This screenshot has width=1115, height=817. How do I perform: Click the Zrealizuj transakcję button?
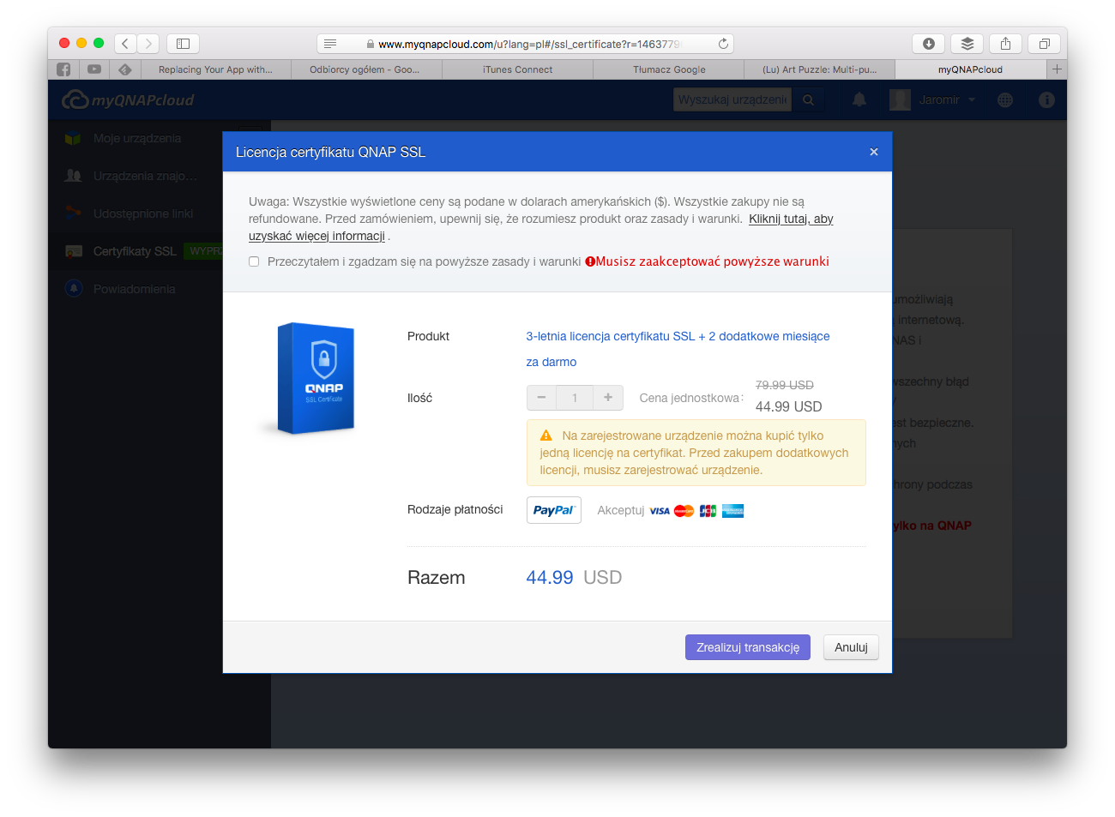[748, 647]
